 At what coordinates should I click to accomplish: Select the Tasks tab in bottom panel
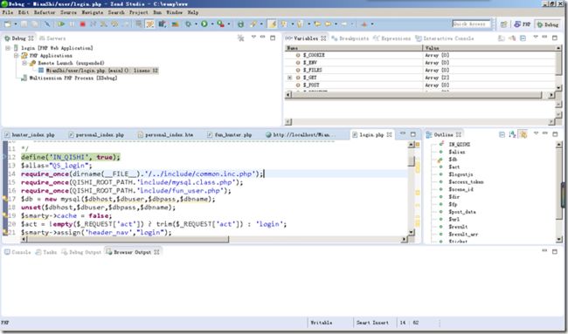(x=46, y=252)
